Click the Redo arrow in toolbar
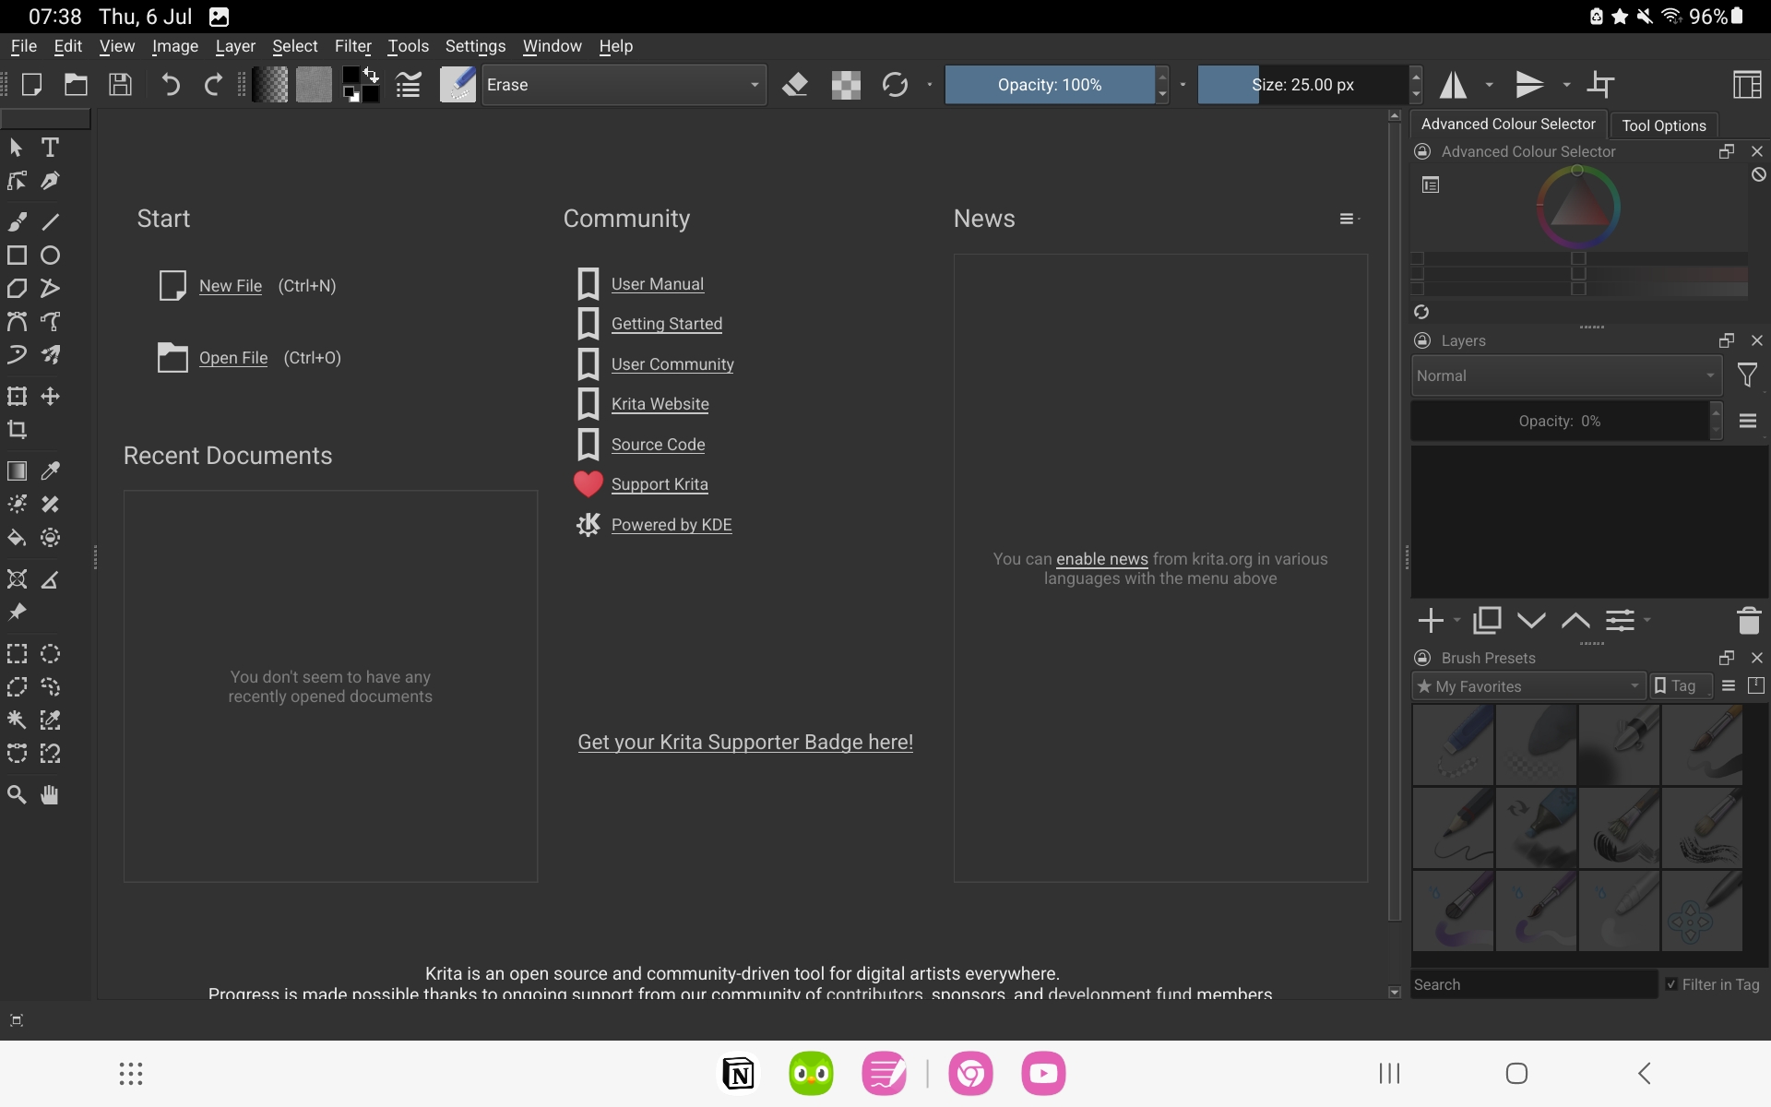This screenshot has height=1107, width=1771. click(213, 85)
